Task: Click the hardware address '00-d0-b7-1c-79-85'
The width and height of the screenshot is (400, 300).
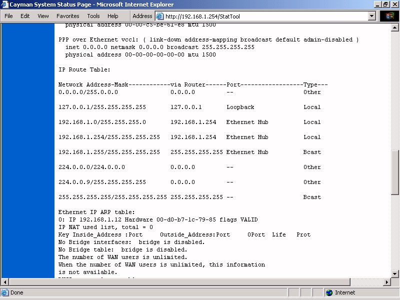Action: point(186,219)
